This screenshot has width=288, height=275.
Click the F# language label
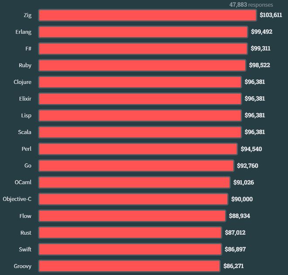[x=28, y=49]
